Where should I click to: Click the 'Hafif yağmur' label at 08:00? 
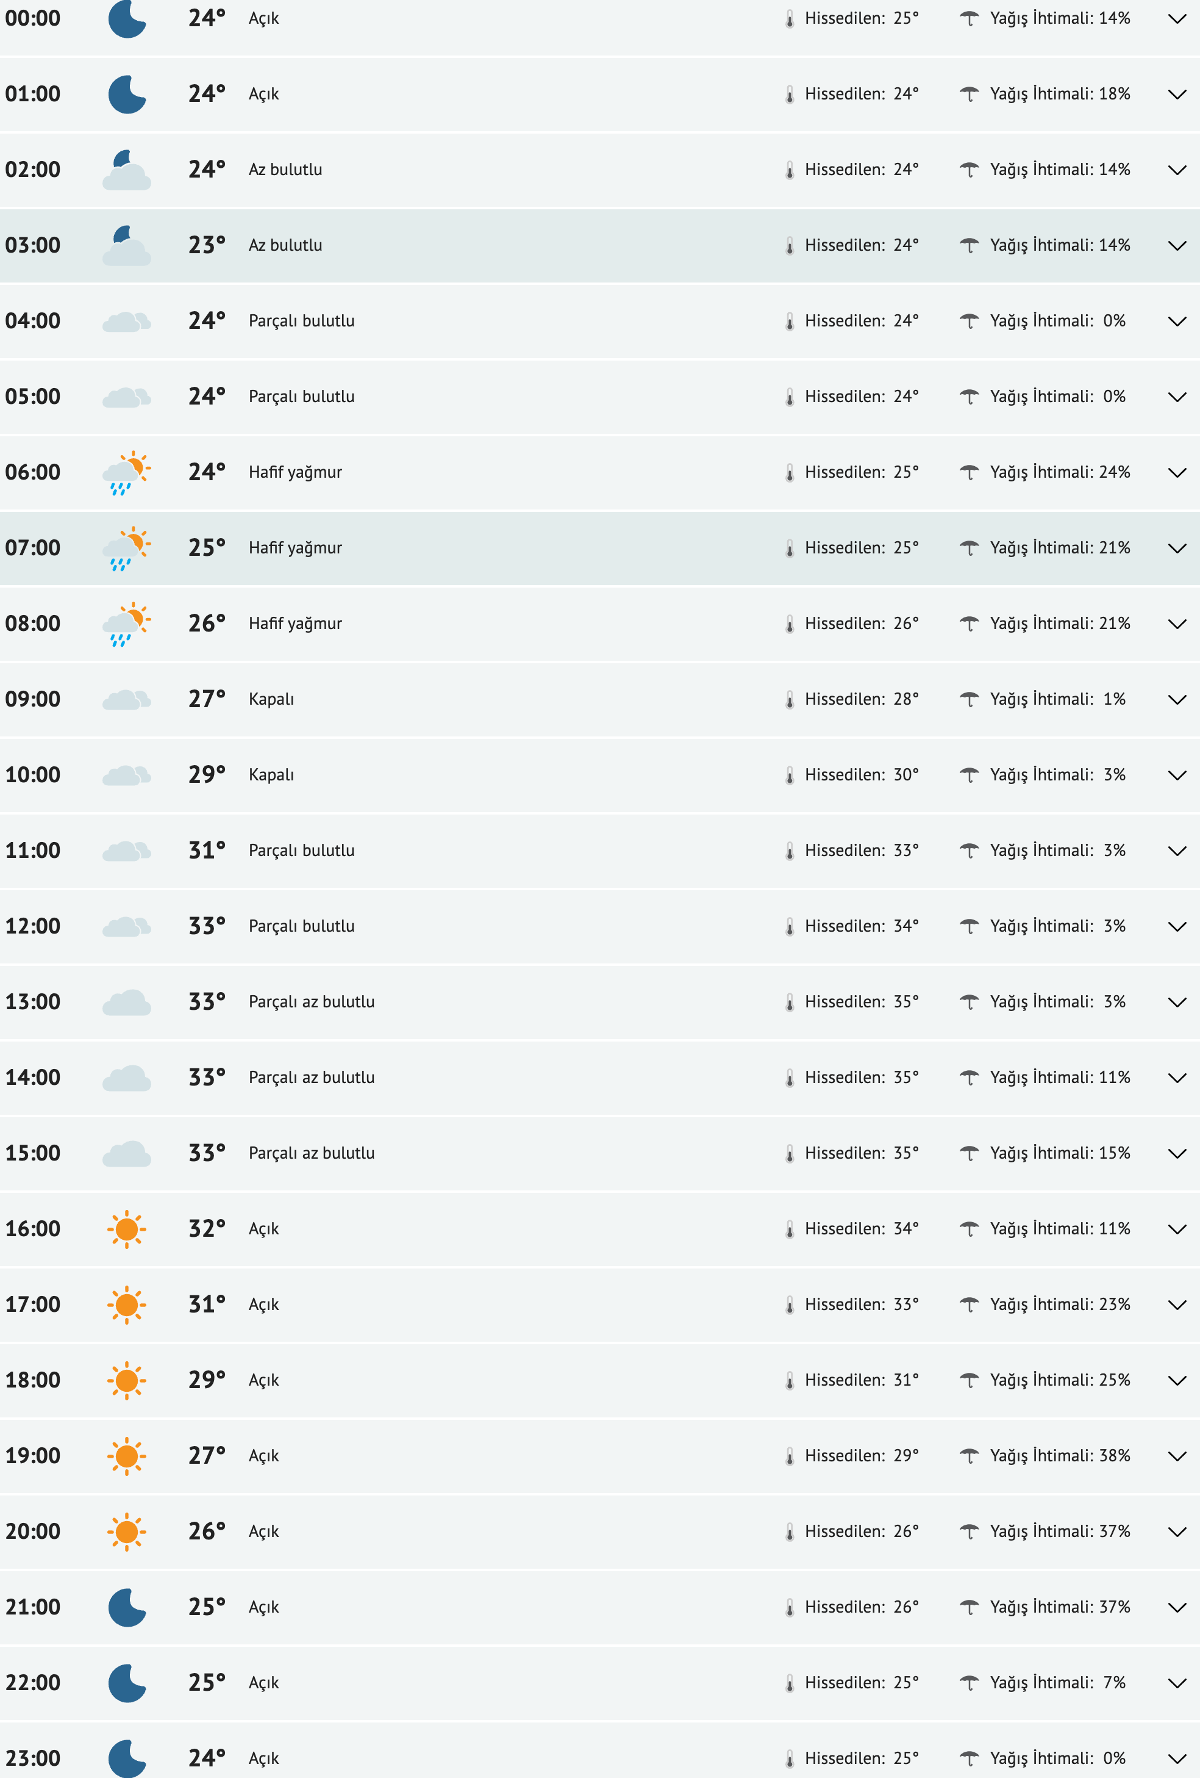coord(296,624)
